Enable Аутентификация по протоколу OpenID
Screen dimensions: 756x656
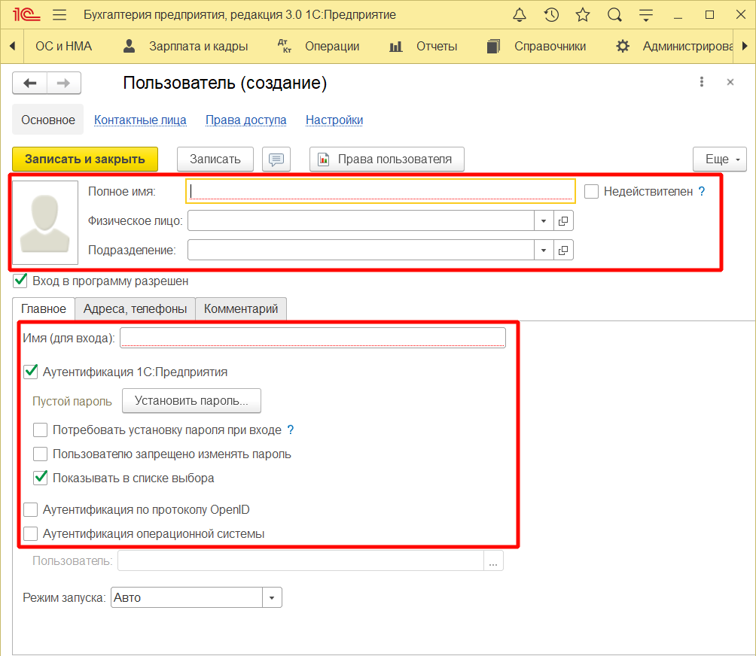pyautogui.click(x=31, y=510)
